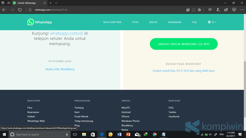This screenshot has height=138, width=246.
Task: Open Google Chrome from taskbar
Action: click(x=154, y=134)
